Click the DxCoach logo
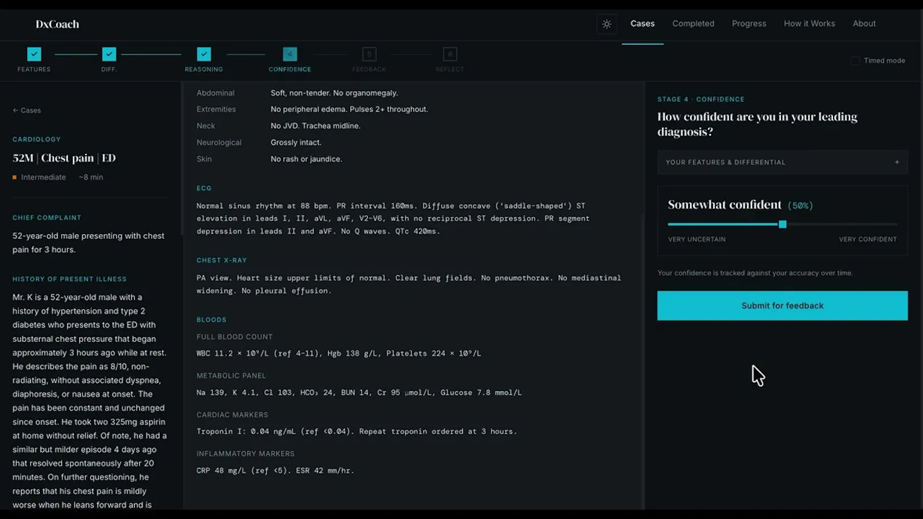Image resolution: width=923 pixels, height=519 pixels. (57, 24)
